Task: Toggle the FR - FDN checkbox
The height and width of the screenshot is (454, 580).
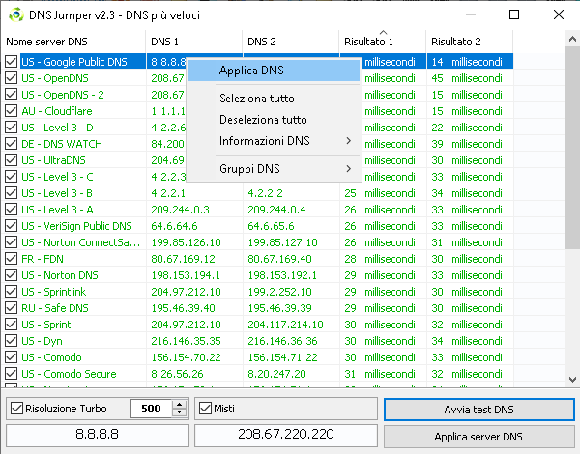Action: (11, 259)
